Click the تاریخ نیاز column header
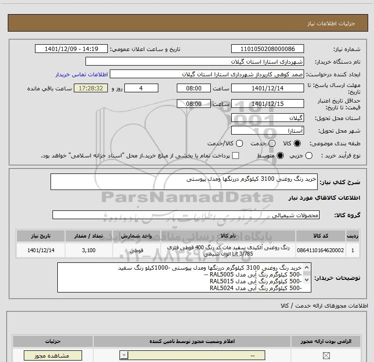374x362 pixels. click(x=40, y=236)
